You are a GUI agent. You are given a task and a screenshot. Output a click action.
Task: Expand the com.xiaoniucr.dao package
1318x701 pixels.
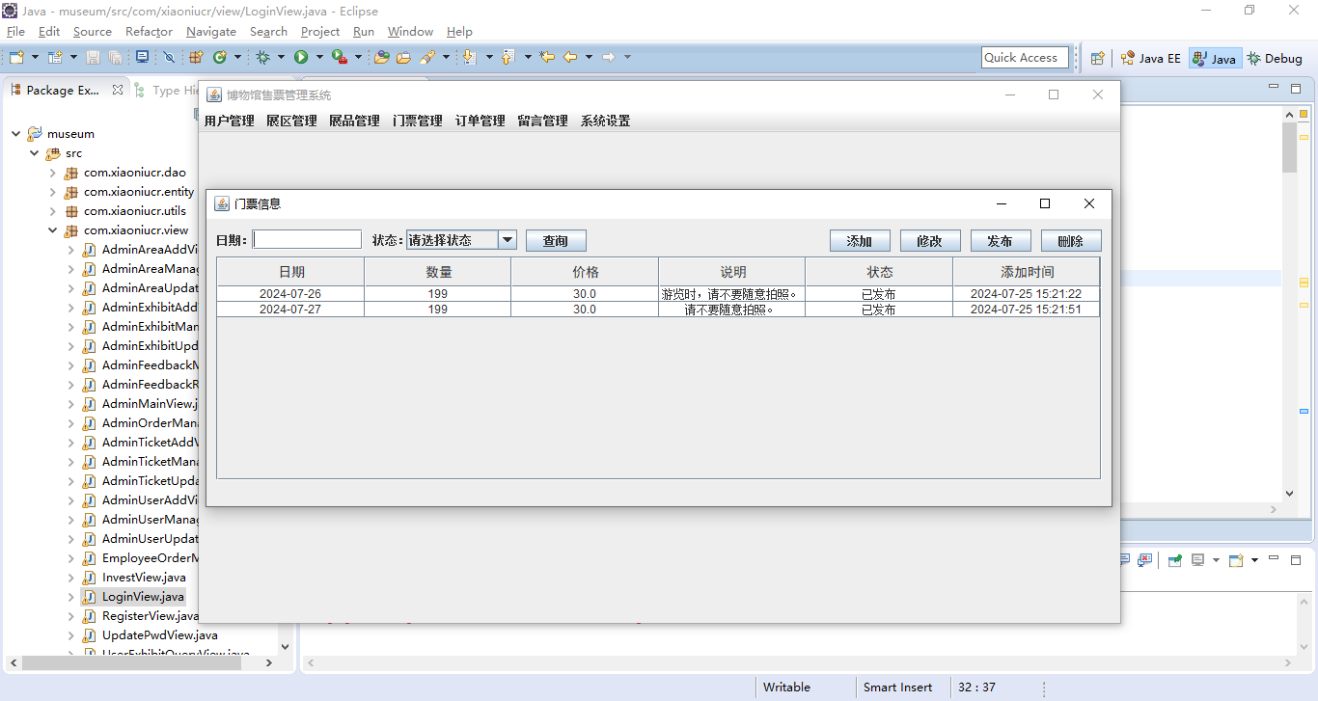[x=52, y=173]
